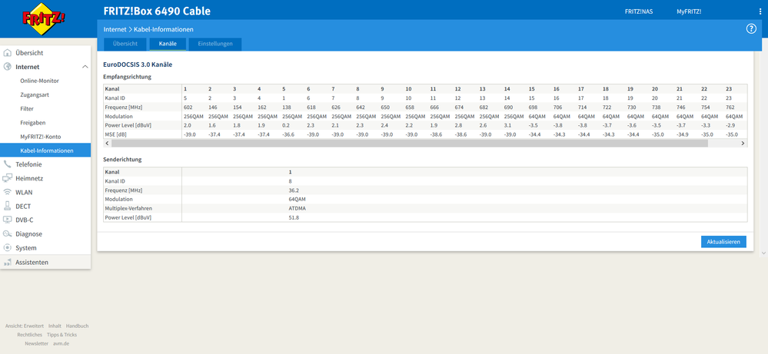This screenshot has width=768, height=354.
Task: Open the help question mark icon
Action: 751,29
